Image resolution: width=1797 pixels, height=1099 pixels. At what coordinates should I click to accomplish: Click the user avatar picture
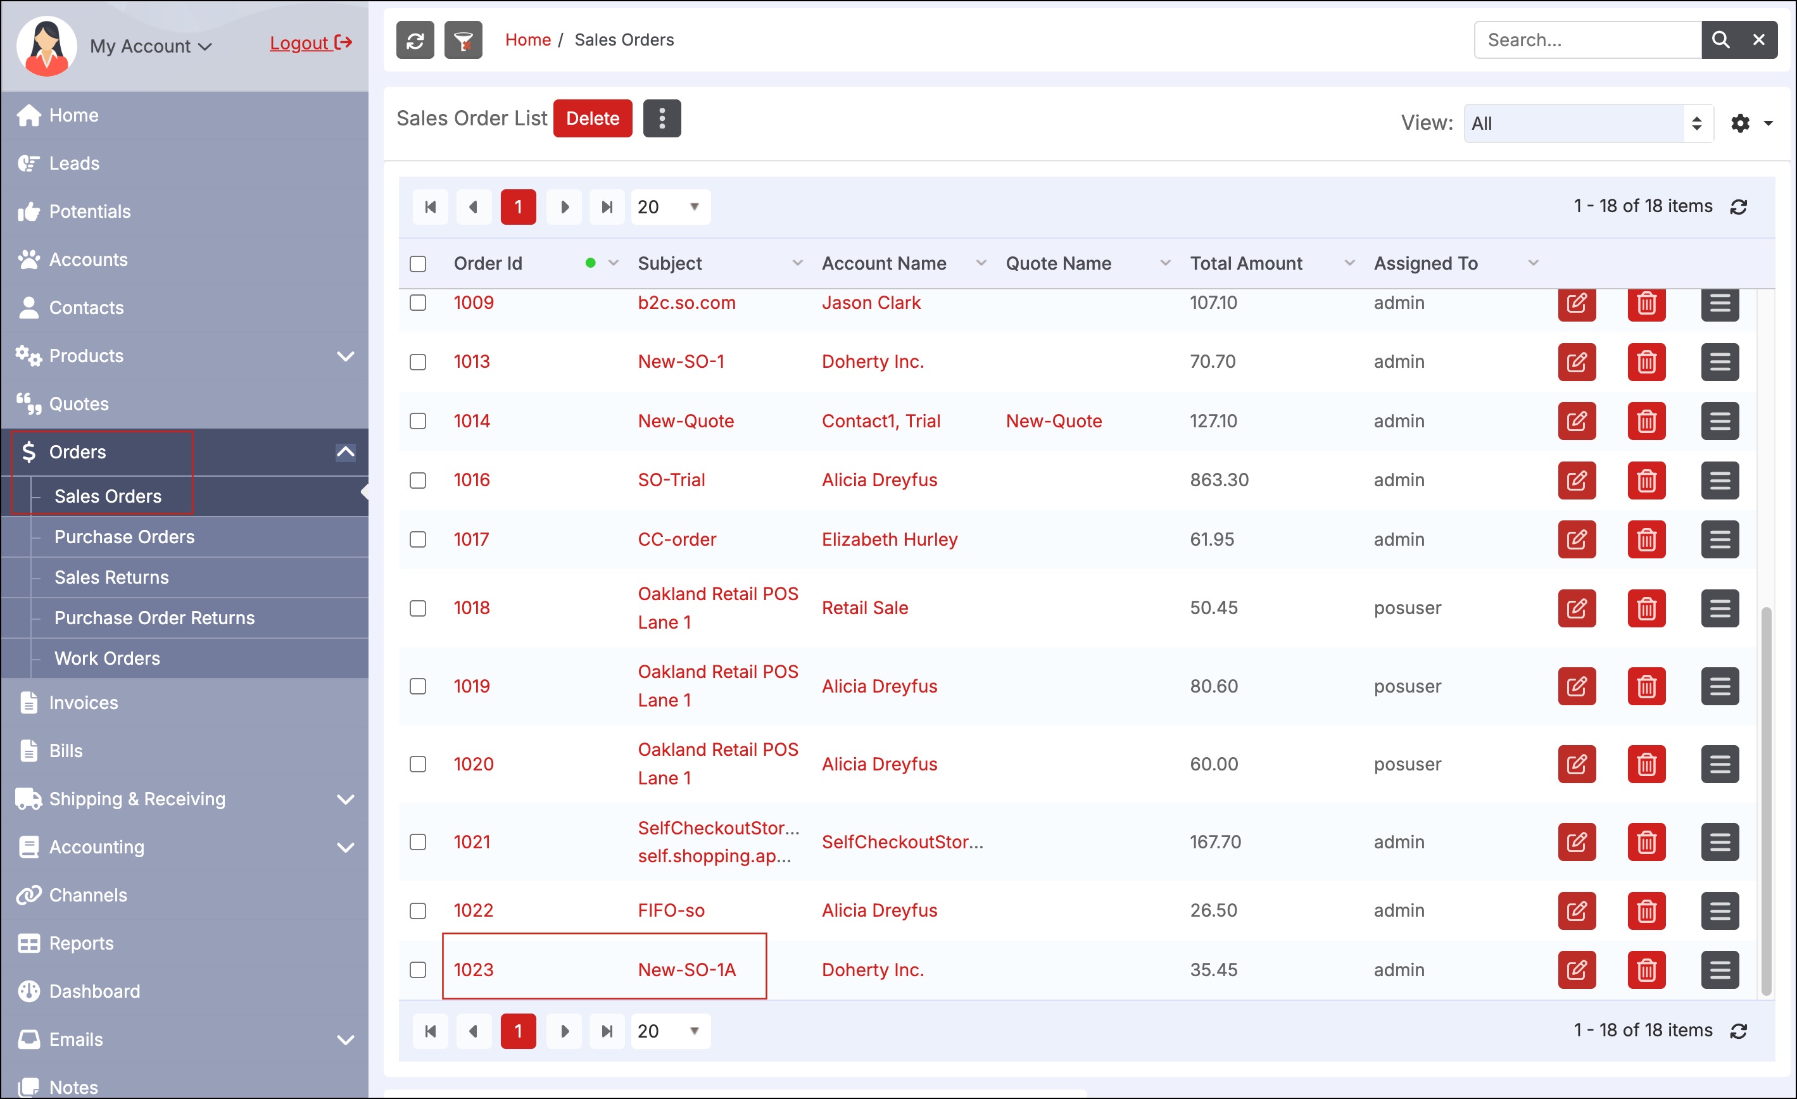(x=47, y=46)
